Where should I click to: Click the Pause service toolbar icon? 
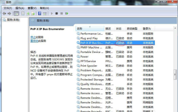click(62, 13)
